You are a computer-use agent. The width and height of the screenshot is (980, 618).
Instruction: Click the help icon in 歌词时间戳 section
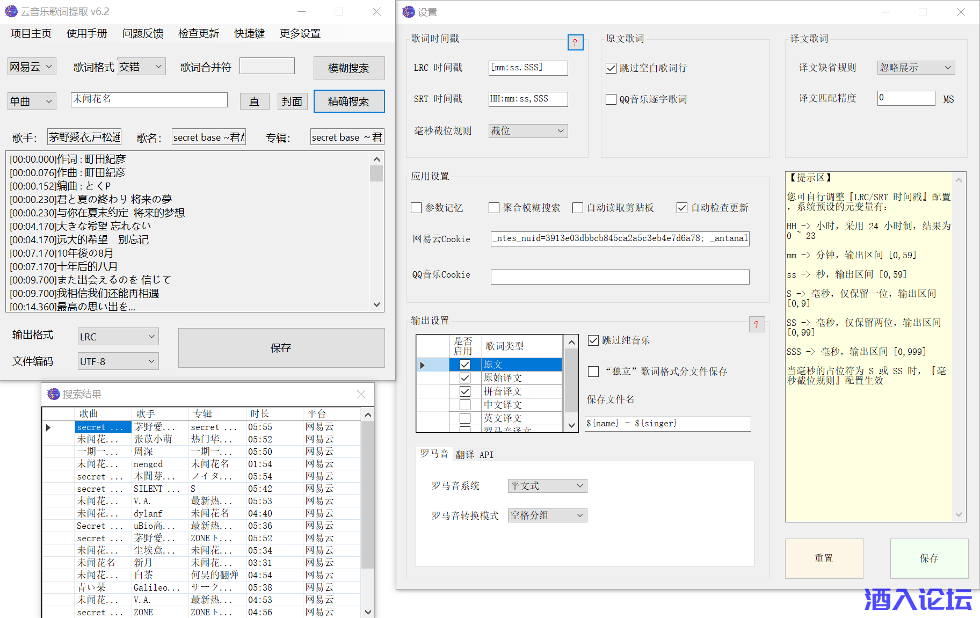(x=575, y=42)
